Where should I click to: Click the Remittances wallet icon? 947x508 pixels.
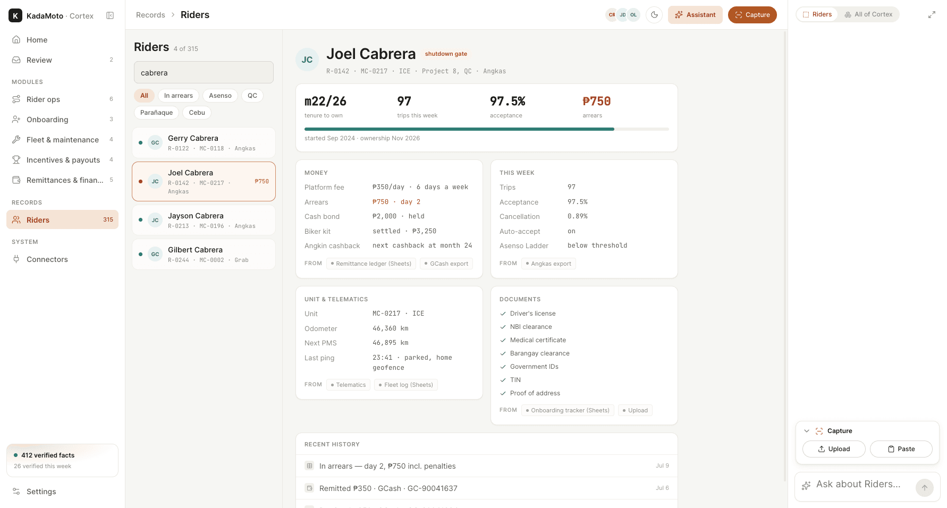click(x=16, y=180)
